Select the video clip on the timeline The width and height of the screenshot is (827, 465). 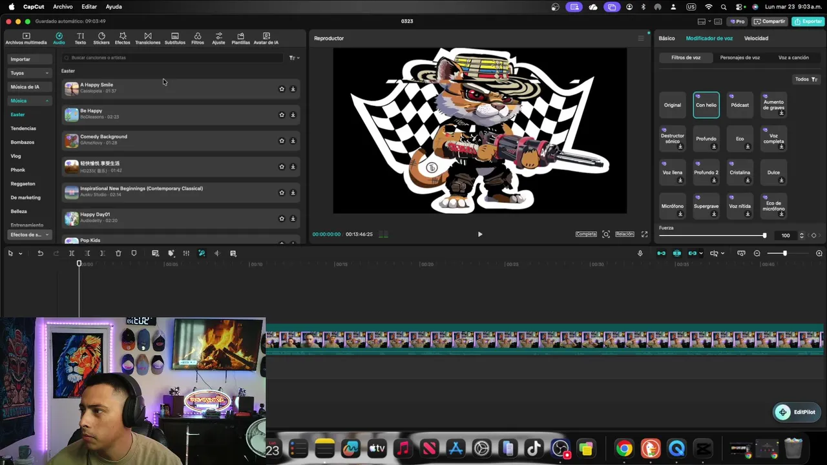pyautogui.click(x=544, y=340)
